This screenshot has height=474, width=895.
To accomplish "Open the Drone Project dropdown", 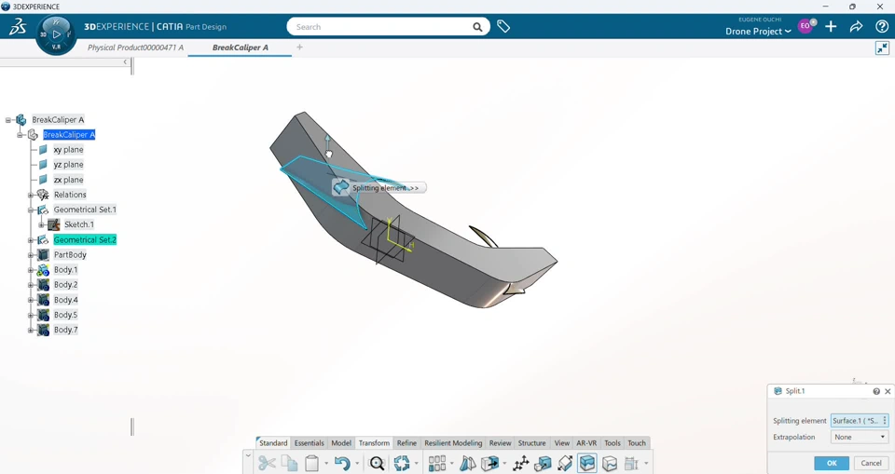I will click(758, 32).
